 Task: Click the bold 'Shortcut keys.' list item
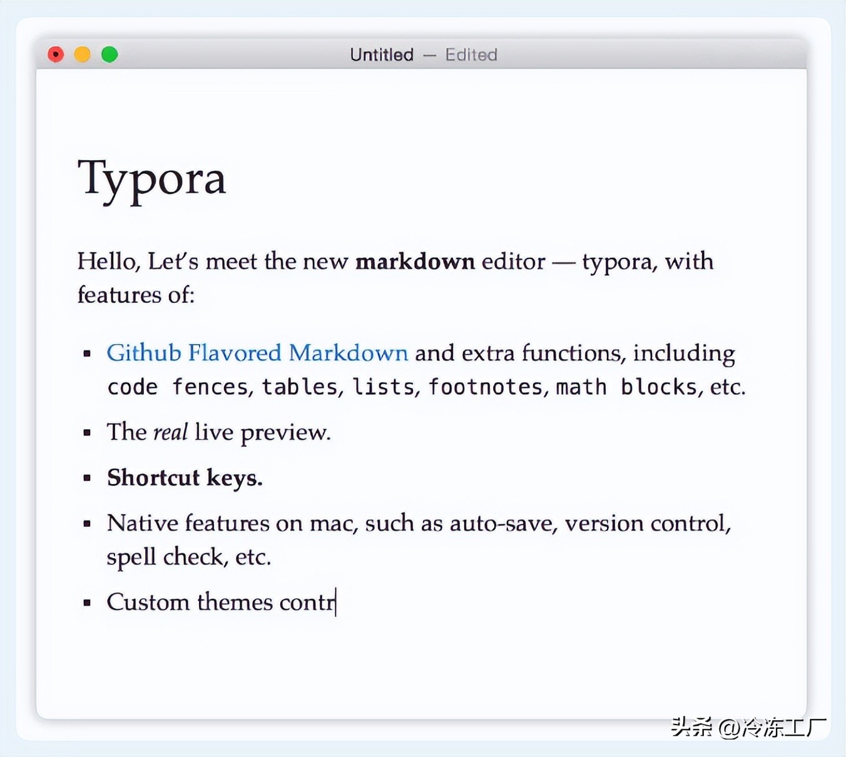pyautogui.click(x=185, y=478)
